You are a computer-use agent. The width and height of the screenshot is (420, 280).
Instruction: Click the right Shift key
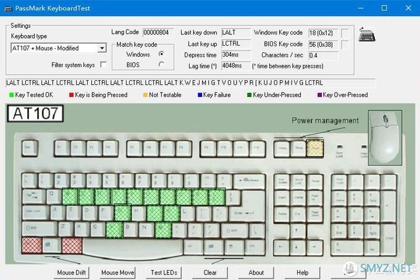coord(233,230)
